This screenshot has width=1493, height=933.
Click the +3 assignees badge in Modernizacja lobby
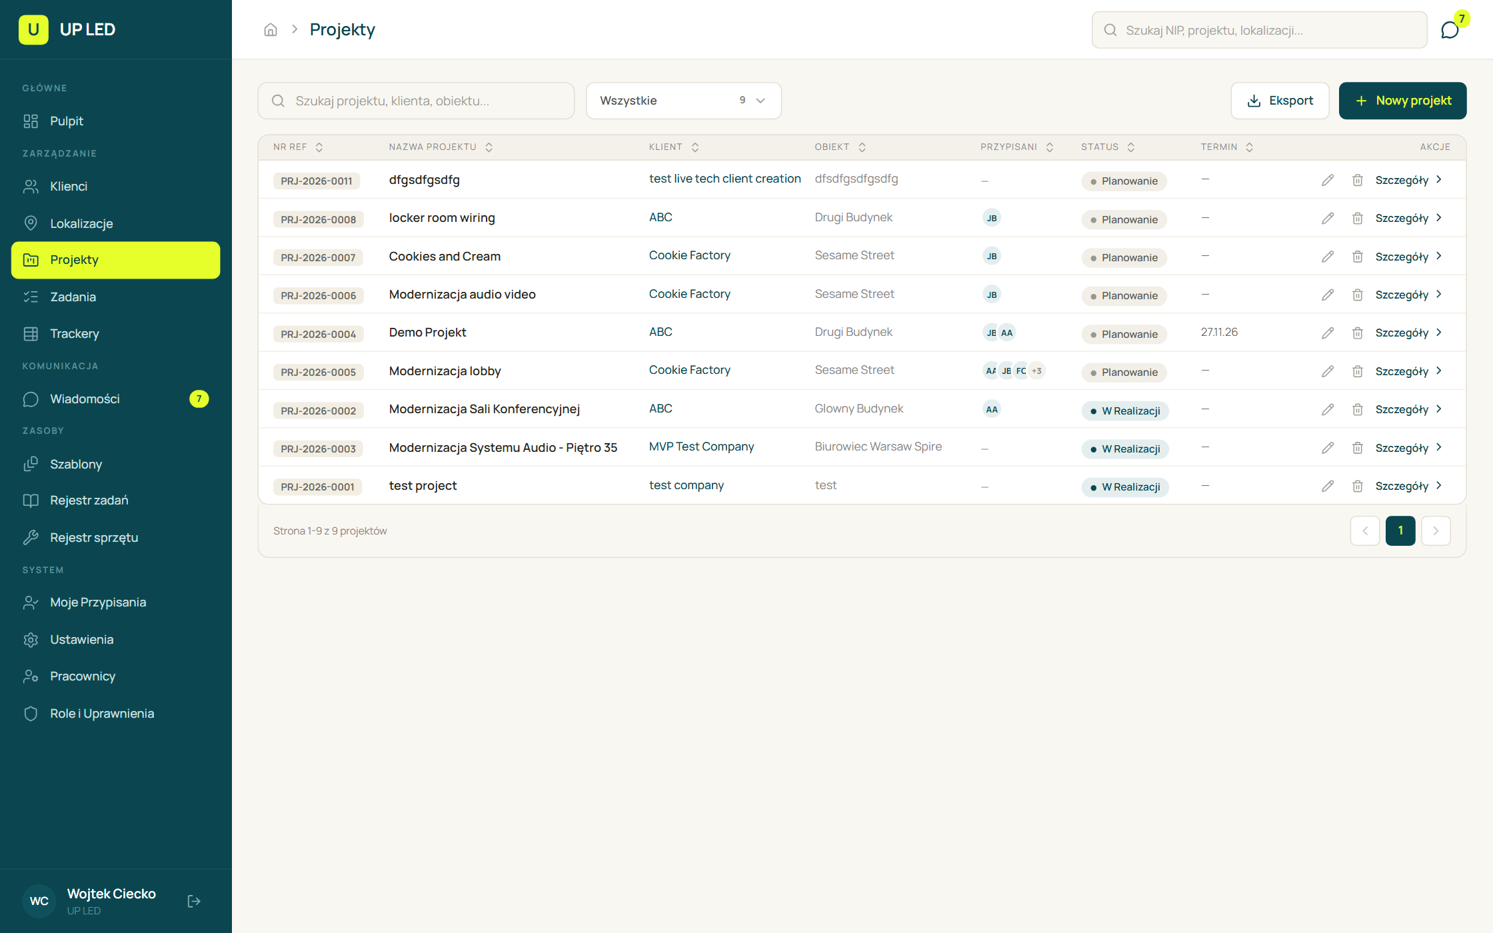coord(1036,371)
